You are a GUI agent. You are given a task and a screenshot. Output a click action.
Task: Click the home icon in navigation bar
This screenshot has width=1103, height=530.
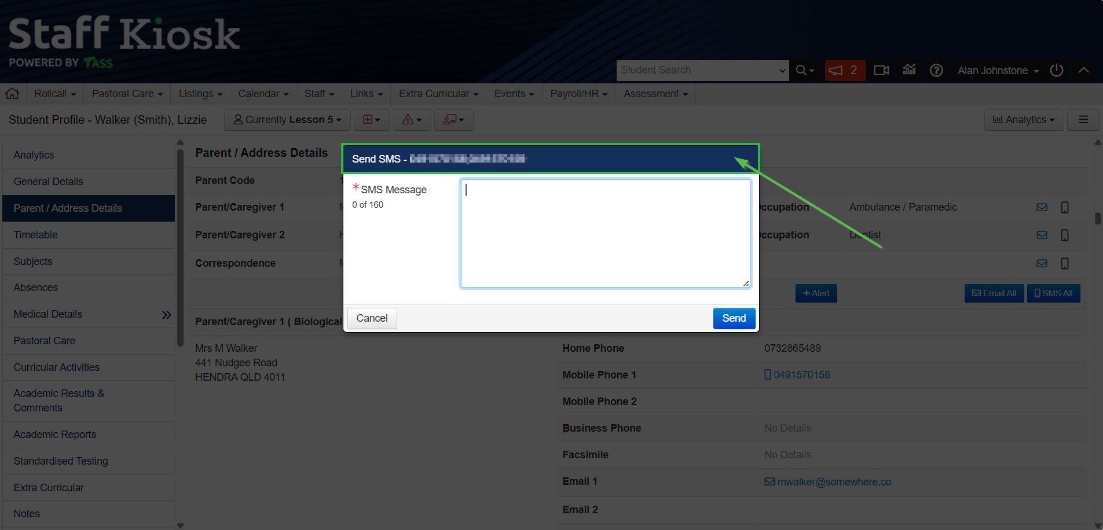12,94
